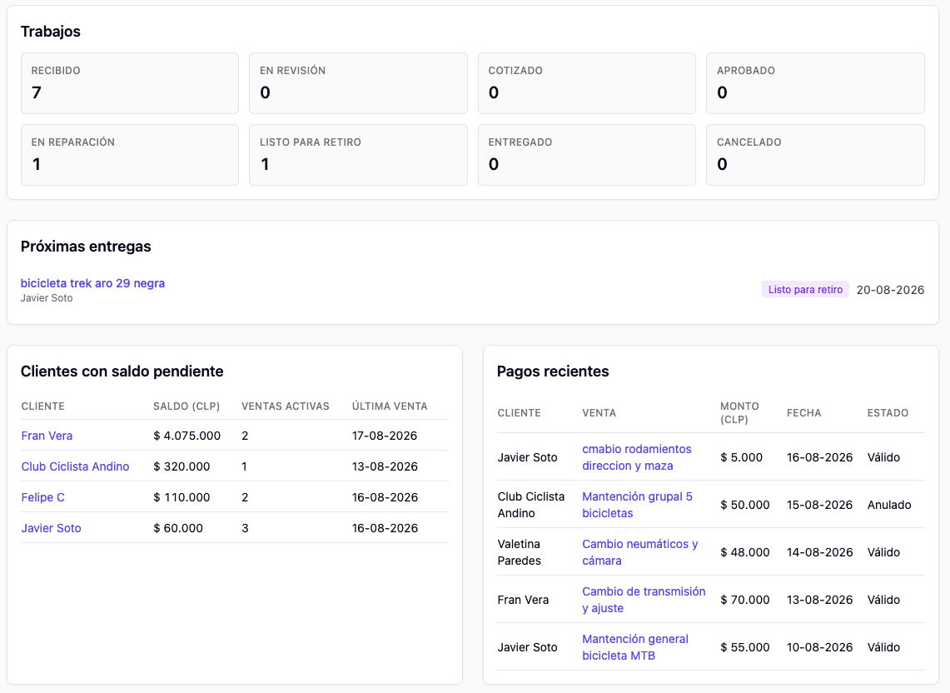Image resolution: width=950 pixels, height=693 pixels.
Task: Click the $ 110.000 balance value
Action: pyautogui.click(x=182, y=497)
